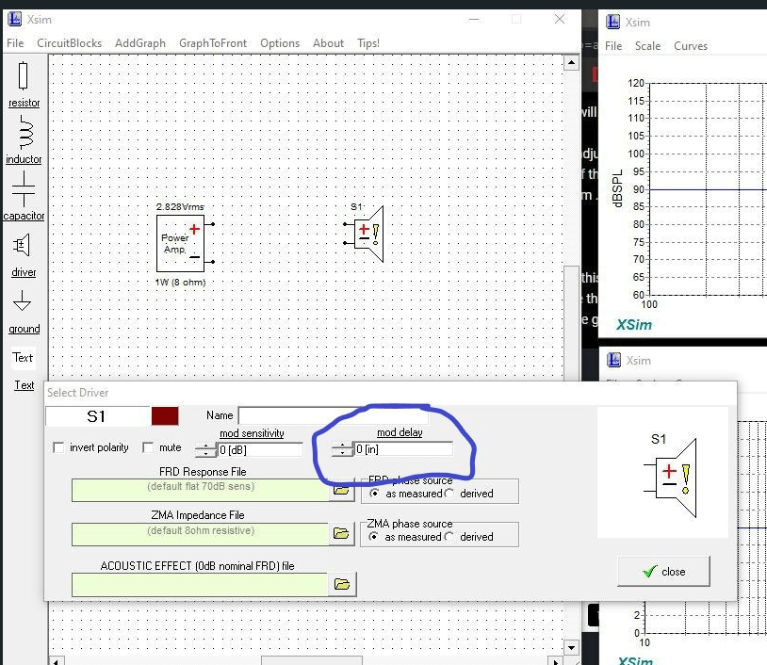
Task: Select the Text tool icon in the sidebar
Action: tap(23, 357)
